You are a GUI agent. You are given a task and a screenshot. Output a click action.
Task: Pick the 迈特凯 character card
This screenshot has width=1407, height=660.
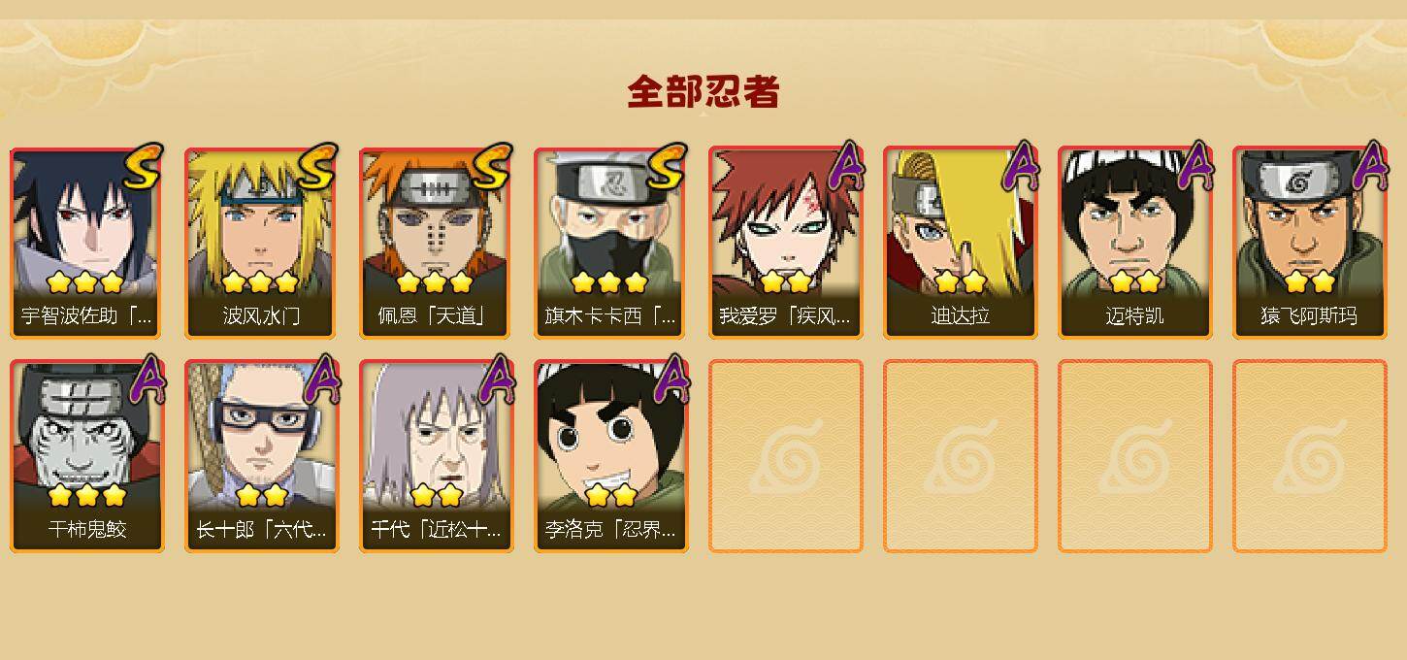(x=1135, y=243)
